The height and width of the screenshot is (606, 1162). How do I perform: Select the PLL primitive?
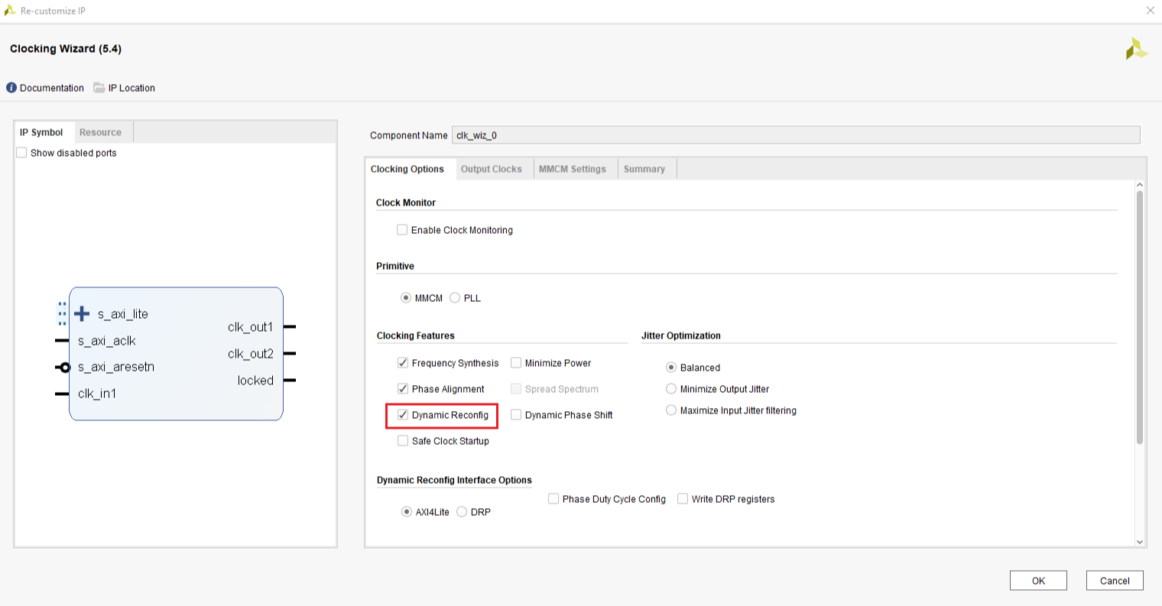click(x=455, y=297)
